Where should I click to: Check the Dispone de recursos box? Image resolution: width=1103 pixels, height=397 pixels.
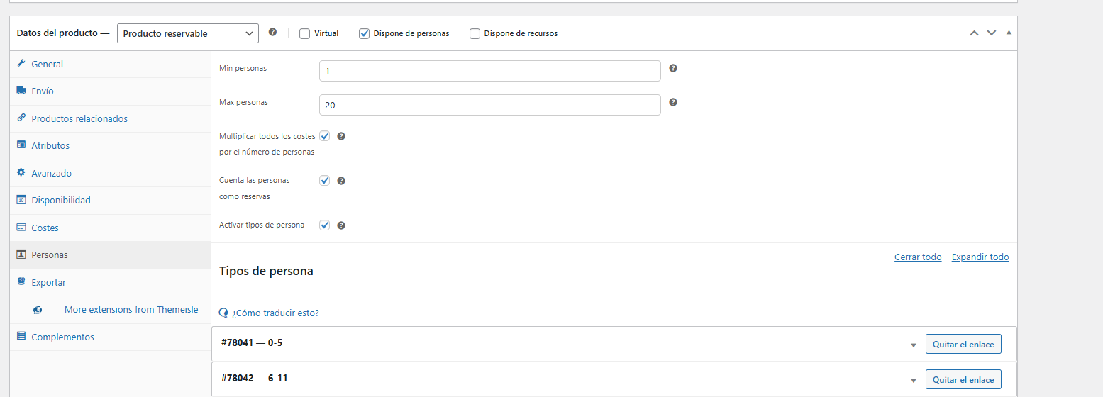[x=475, y=33]
